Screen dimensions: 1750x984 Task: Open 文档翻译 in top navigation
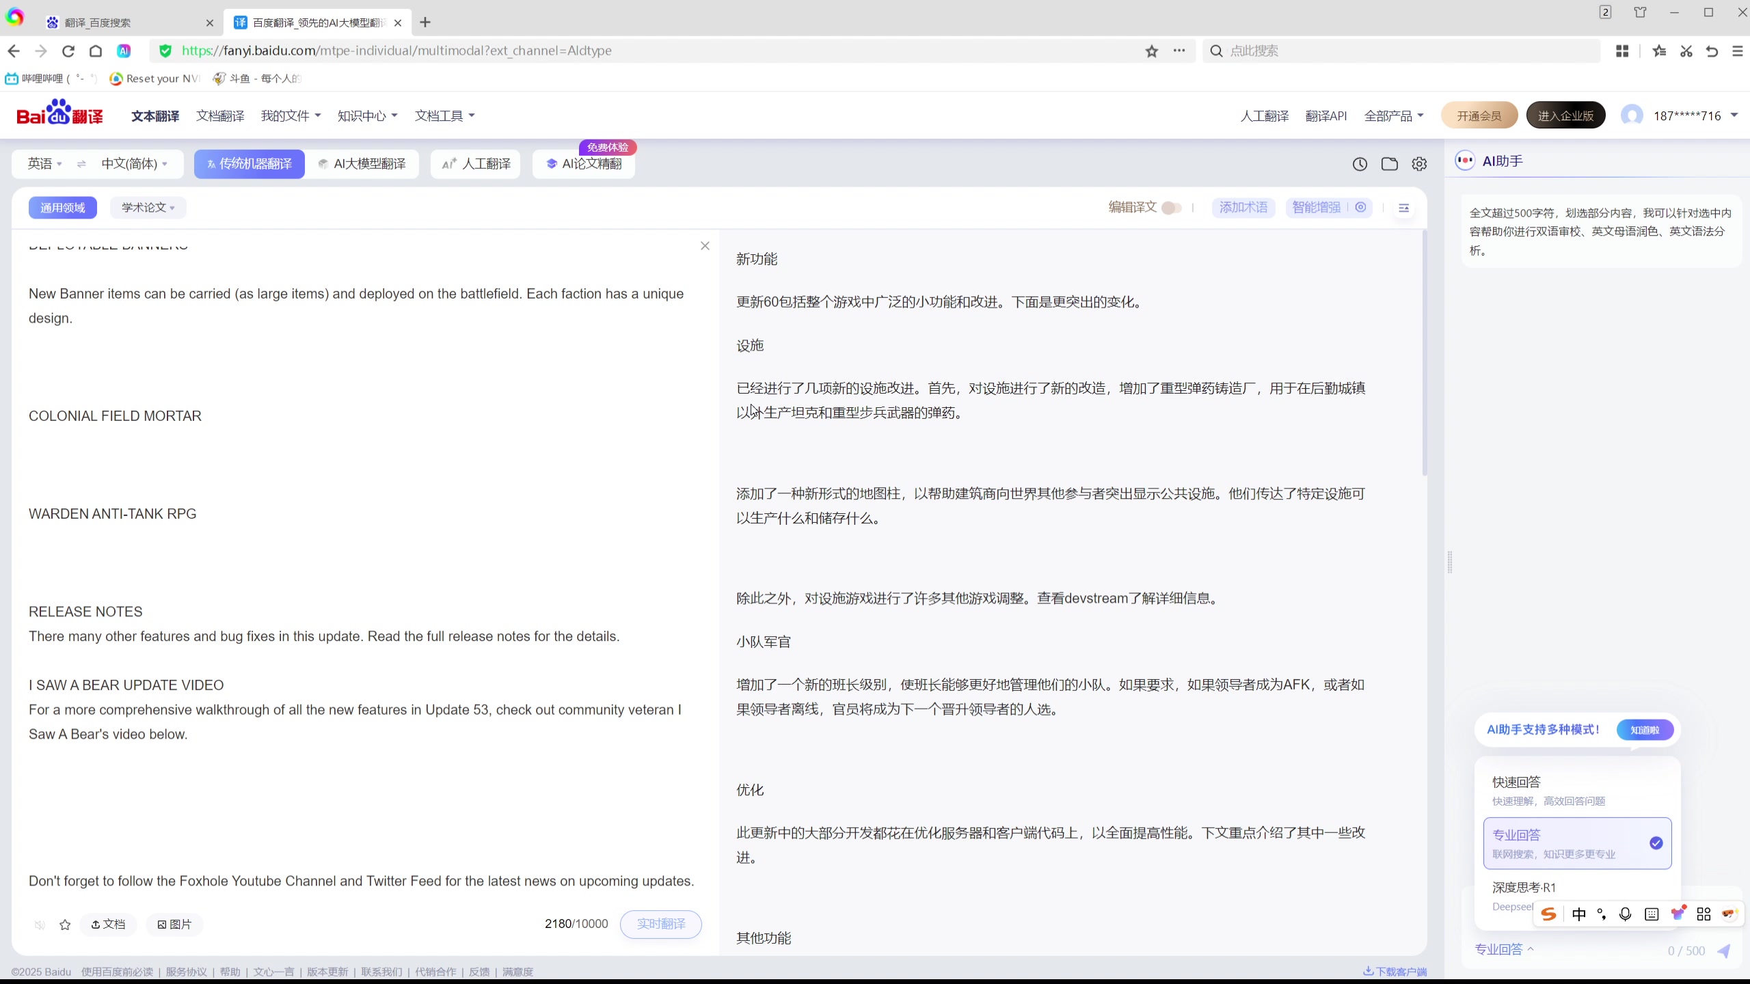[x=220, y=116]
